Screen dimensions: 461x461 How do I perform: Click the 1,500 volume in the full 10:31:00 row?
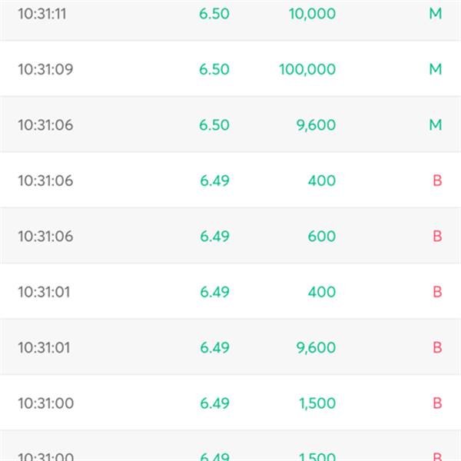[x=317, y=403]
